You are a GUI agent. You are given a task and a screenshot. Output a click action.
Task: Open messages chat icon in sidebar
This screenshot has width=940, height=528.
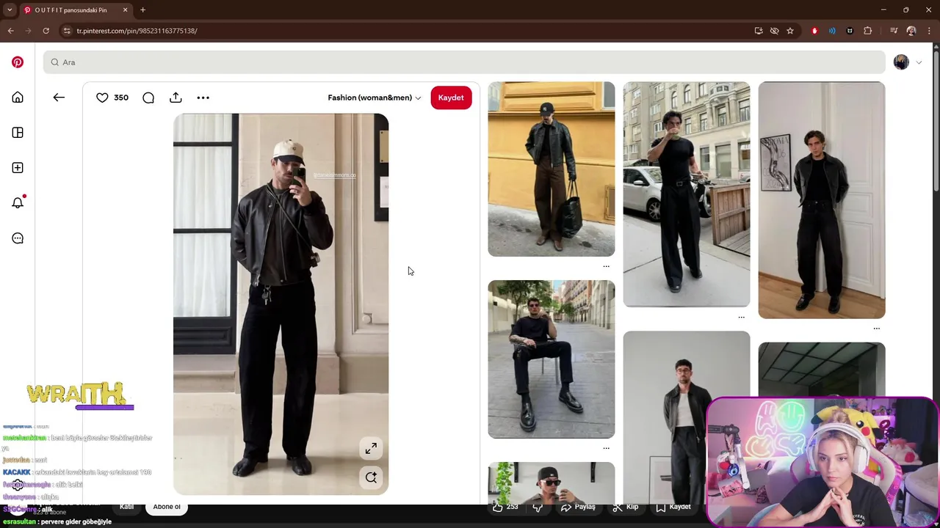click(18, 238)
